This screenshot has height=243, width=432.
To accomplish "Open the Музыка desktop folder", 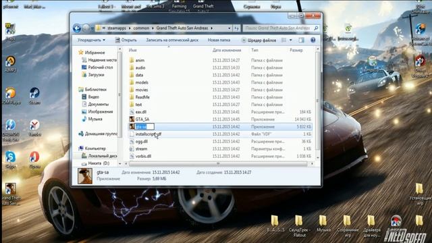I will click(323, 223).
